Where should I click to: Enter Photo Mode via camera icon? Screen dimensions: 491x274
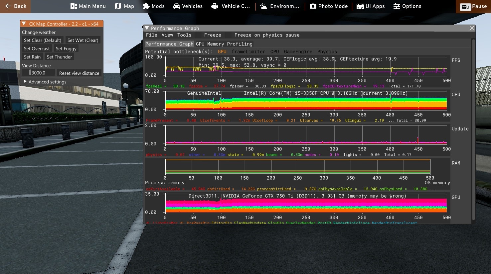click(313, 6)
